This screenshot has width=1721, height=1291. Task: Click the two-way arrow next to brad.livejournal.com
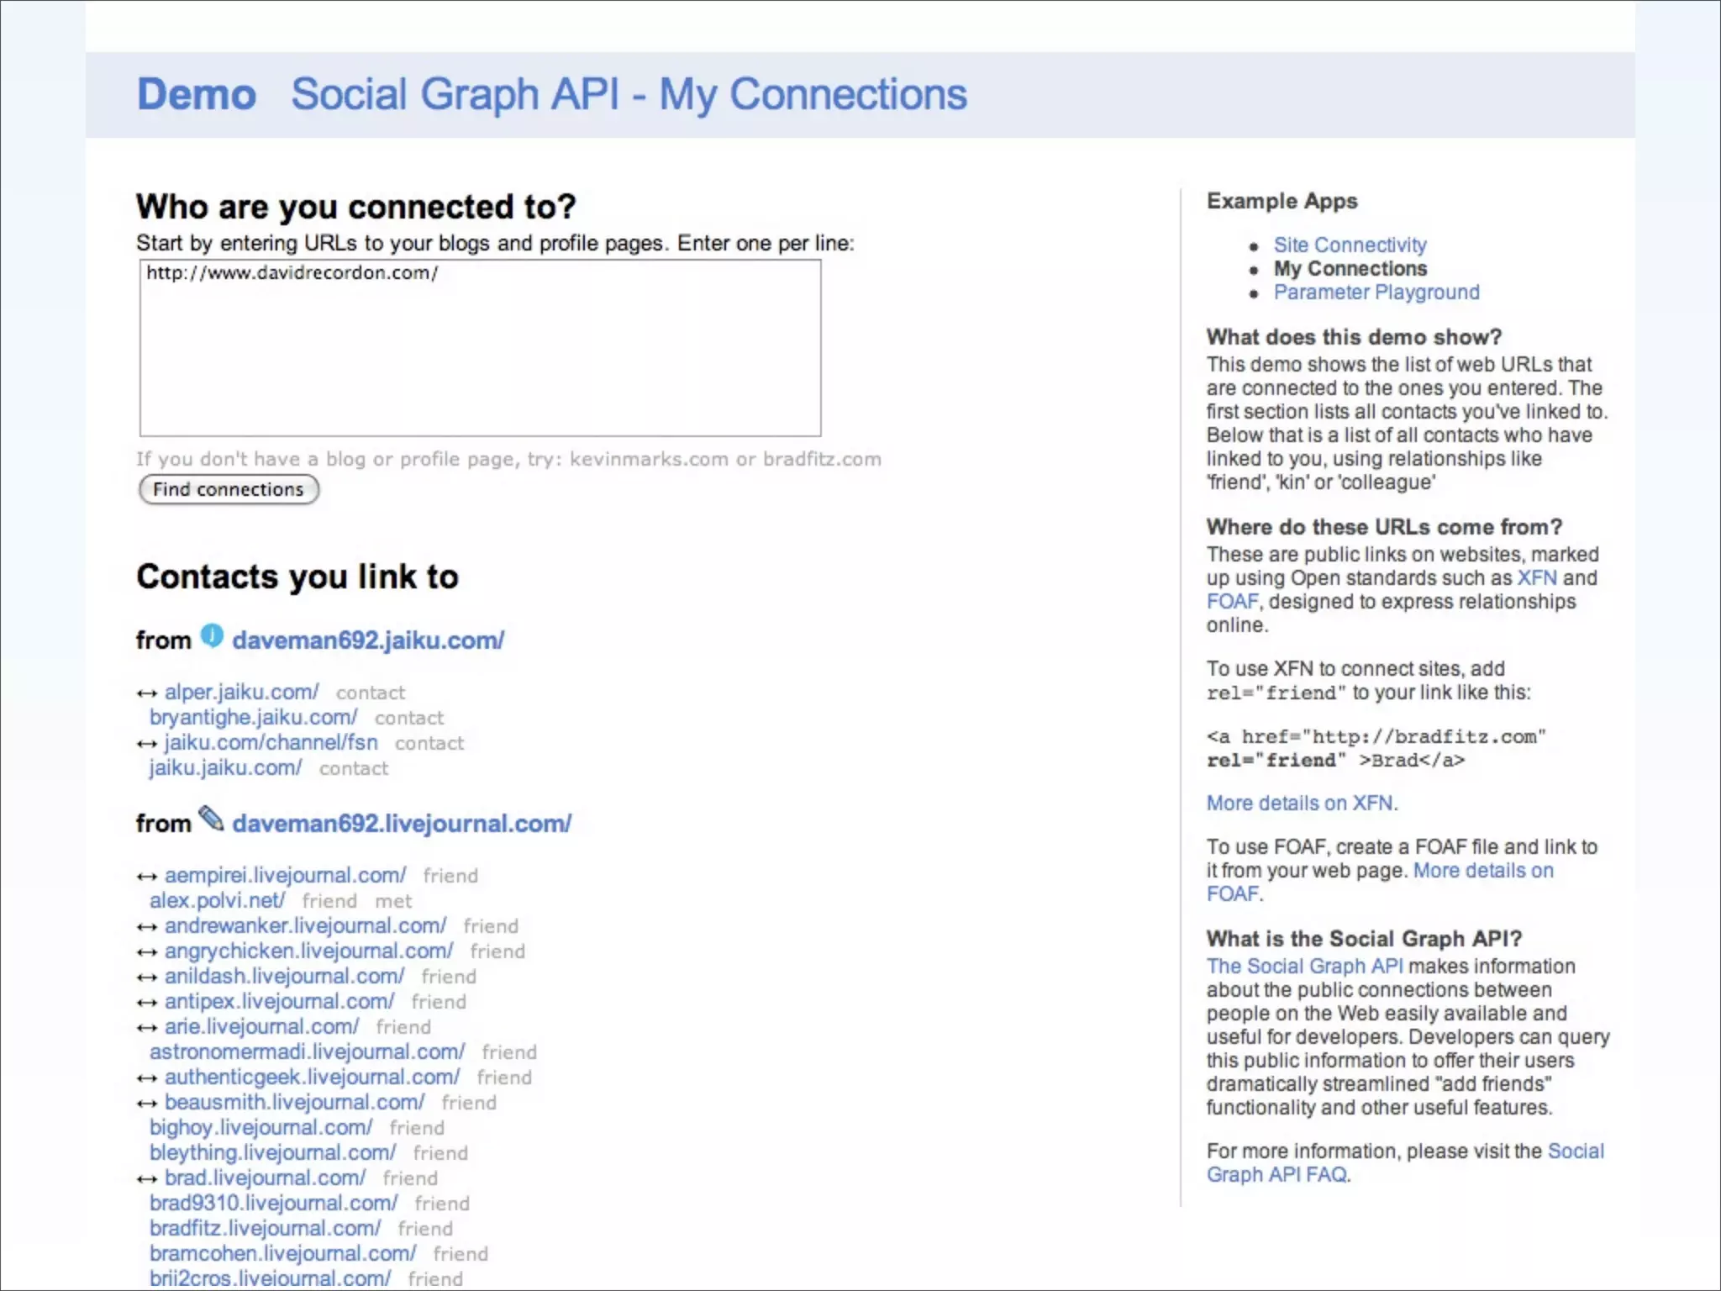147,1179
